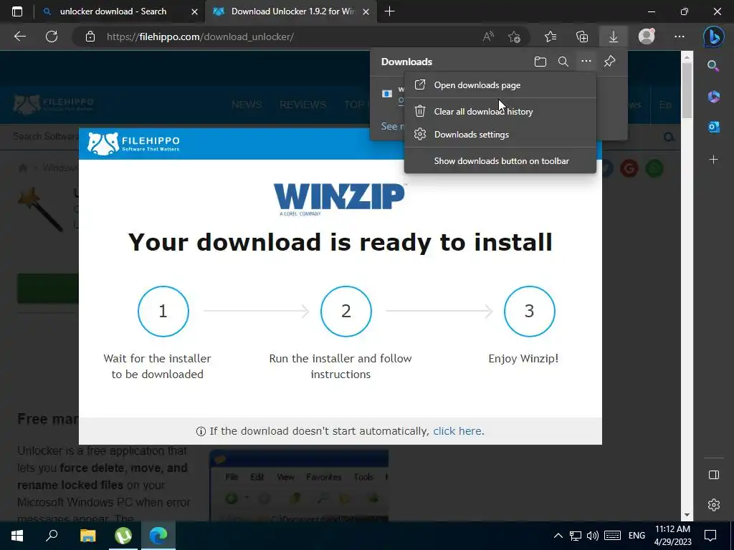The image size is (734, 550).
Task: Open sidebar settings gear icon
Action: pyautogui.click(x=713, y=505)
